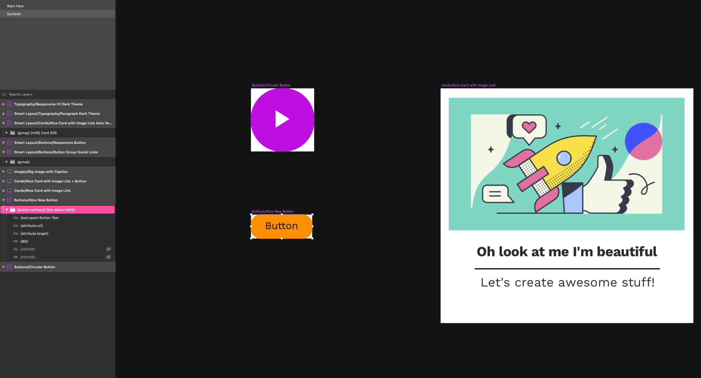This screenshot has width=701, height=378.
Task: Select the purple circular play button symbol
Action: click(x=282, y=120)
